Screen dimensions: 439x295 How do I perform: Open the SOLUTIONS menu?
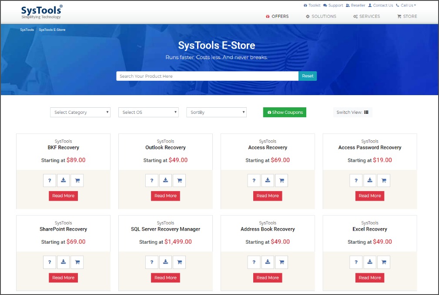coord(321,16)
